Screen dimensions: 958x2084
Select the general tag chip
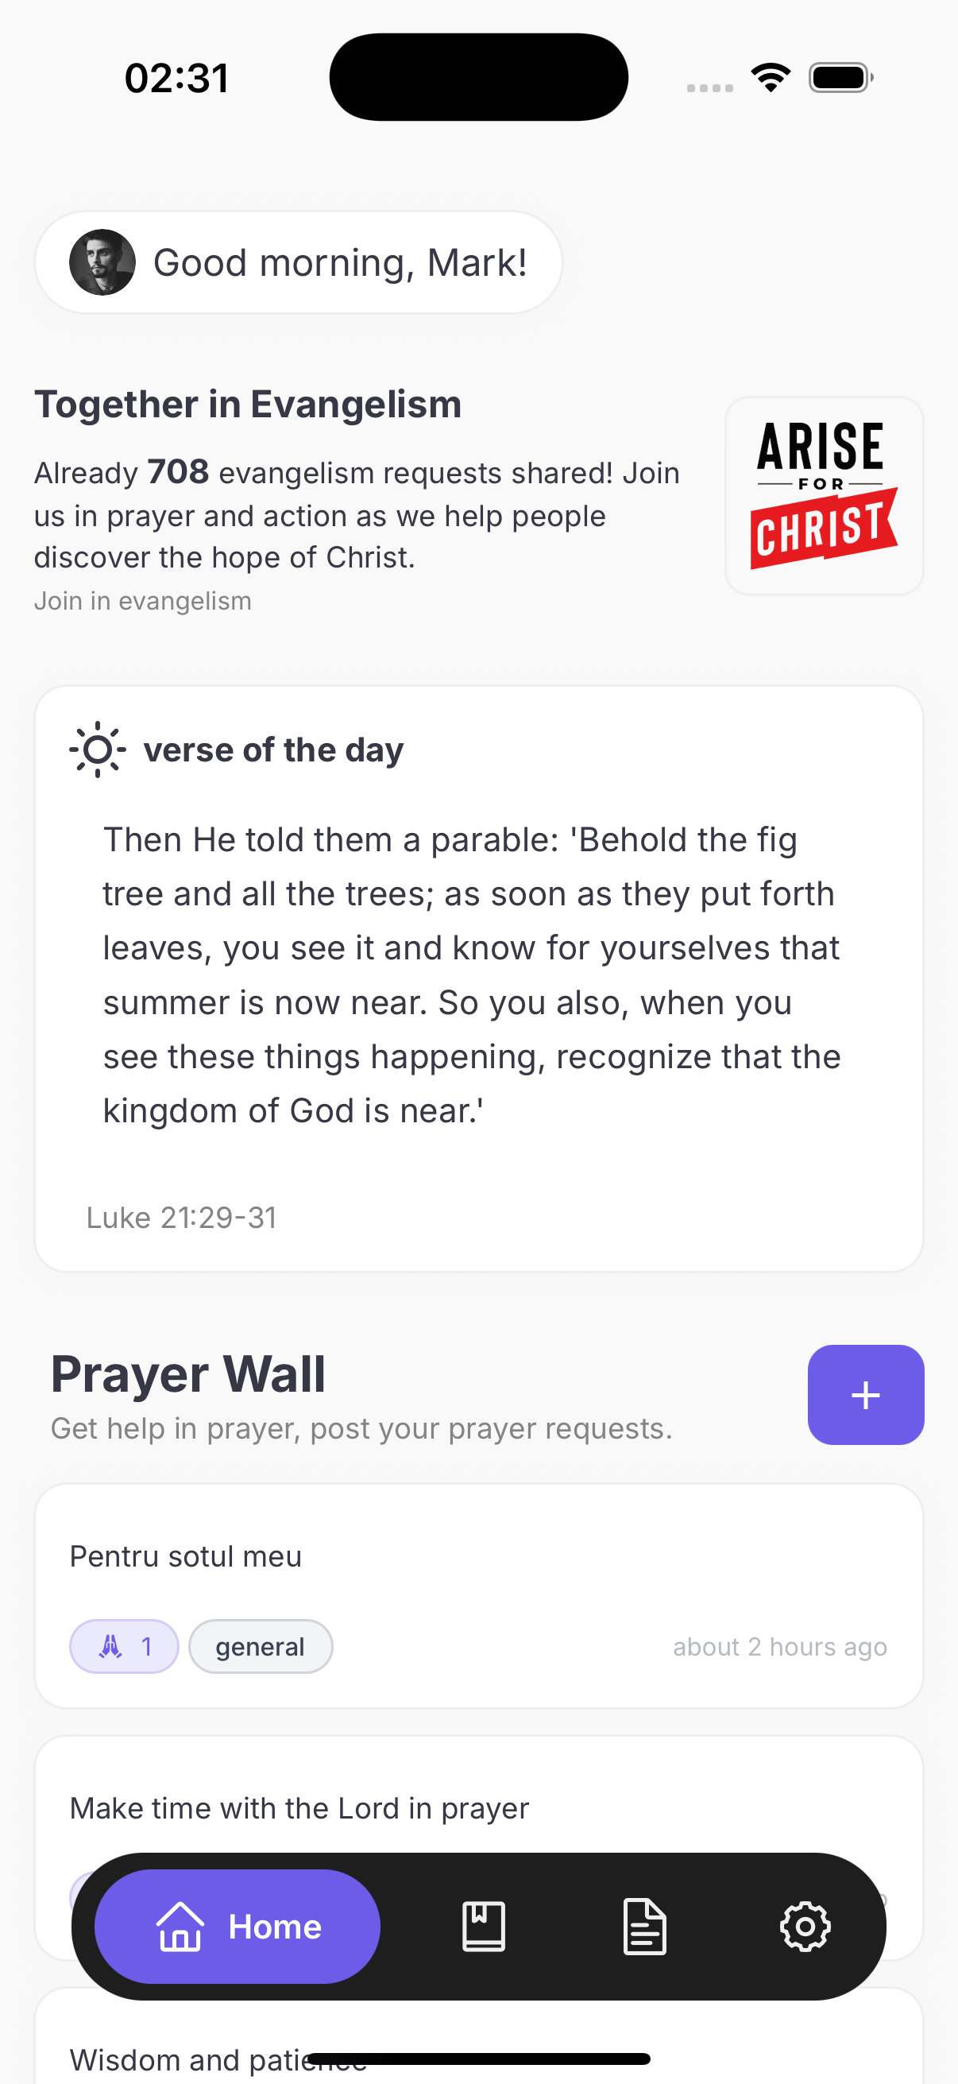[261, 1646]
